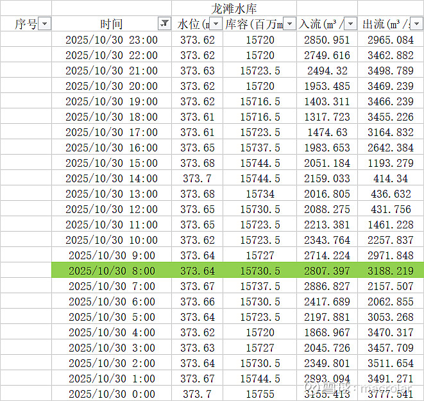Select outflow value 436.632
Screen dimensions: 424x401
pyautogui.click(x=391, y=194)
